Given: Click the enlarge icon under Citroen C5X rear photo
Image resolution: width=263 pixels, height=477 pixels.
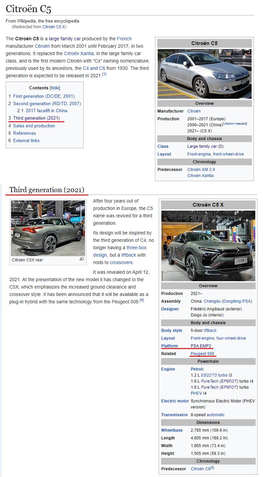Looking at the screenshot, I should pos(82,259).
